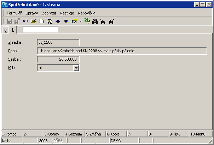214x145 pixels.
Task: Click the Popis label
Action: tap(14, 51)
